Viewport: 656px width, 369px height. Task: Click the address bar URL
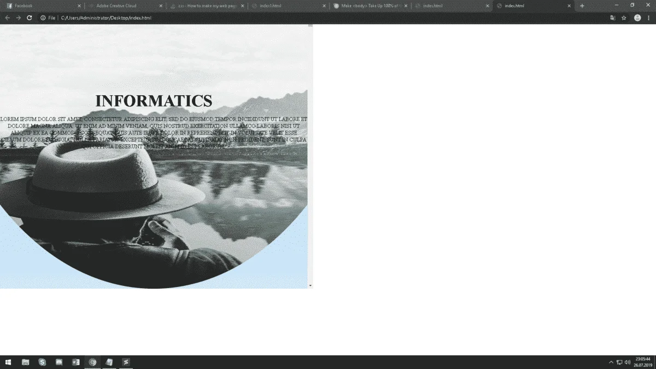click(x=106, y=18)
